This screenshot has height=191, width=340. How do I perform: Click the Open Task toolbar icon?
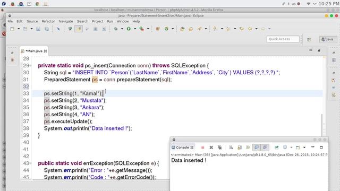[x=191, y=29]
